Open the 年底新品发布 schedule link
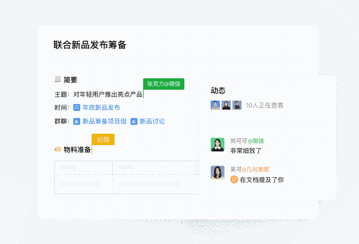This screenshot has width=359, height=244. (x=101, y=107)
